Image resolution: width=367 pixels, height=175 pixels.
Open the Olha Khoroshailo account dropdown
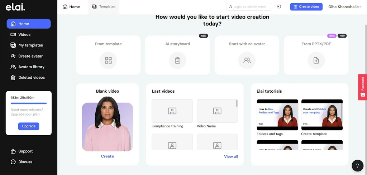[x=345, y=7]
